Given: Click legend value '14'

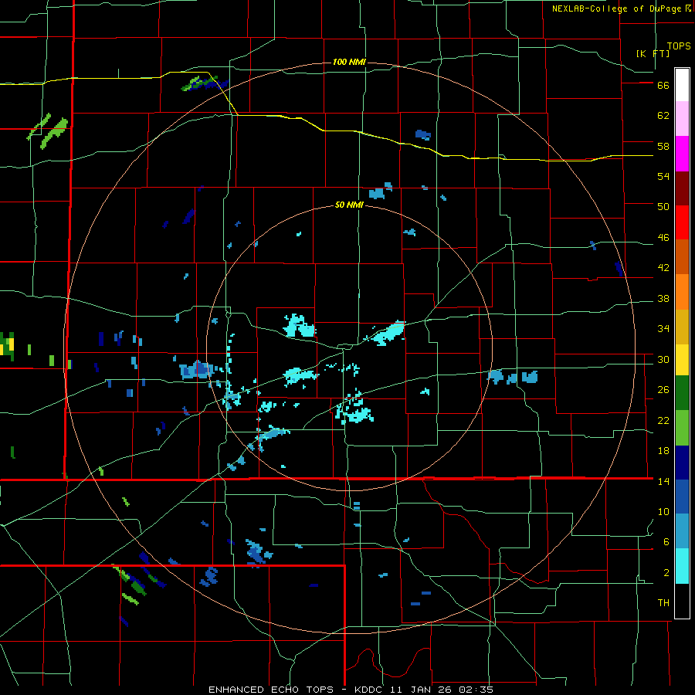Looking at the screenshot, I should click(663, 481).
